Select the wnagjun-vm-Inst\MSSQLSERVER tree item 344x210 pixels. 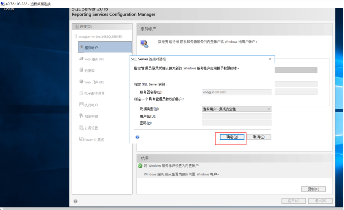[100, 36]
